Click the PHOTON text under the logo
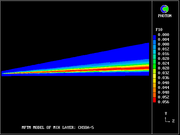This screenshot has height=135, width=180. [x=165, y=16]
